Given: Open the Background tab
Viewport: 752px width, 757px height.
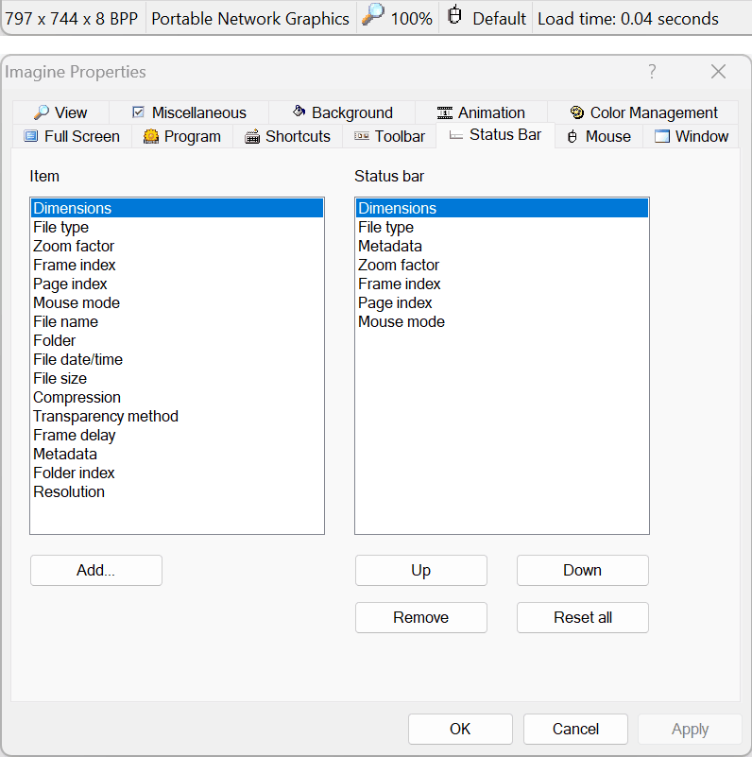Looking at the screenshot, I should pos(342,112).
